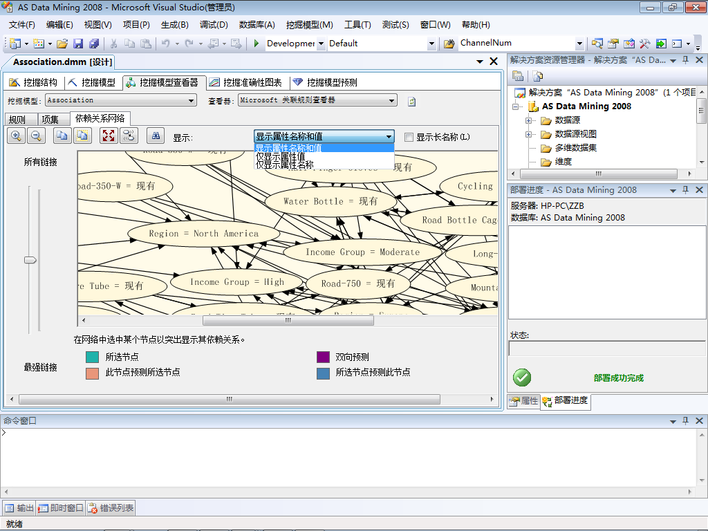Expand the 数据源 folder node
Screen dimensions: 708x531
click(x=528, y=120)
